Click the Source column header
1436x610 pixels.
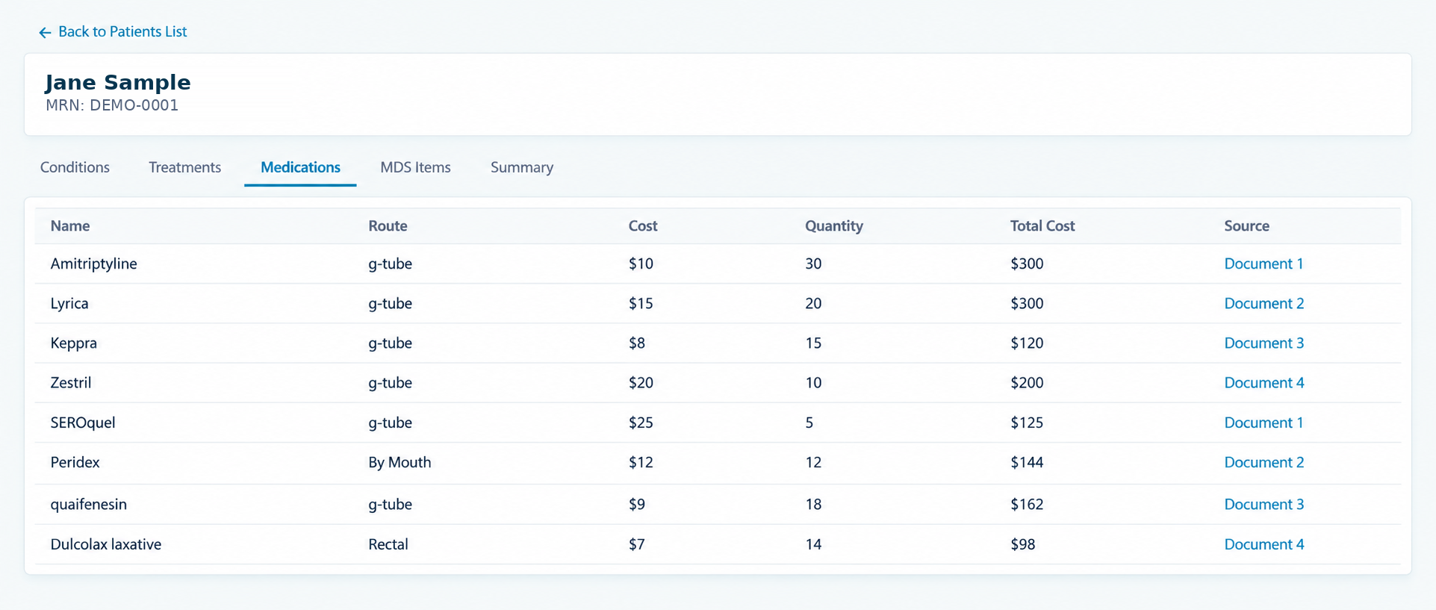point(1246,225)
